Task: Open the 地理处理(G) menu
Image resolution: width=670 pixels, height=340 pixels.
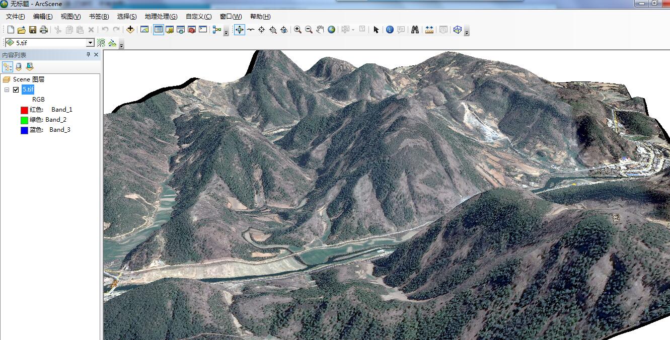Action: click(x=161, y=17)
